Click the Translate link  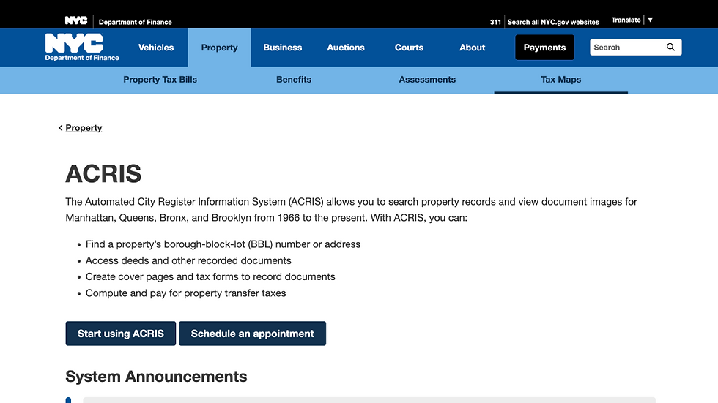pyautogui.click(x=626, y=20)
